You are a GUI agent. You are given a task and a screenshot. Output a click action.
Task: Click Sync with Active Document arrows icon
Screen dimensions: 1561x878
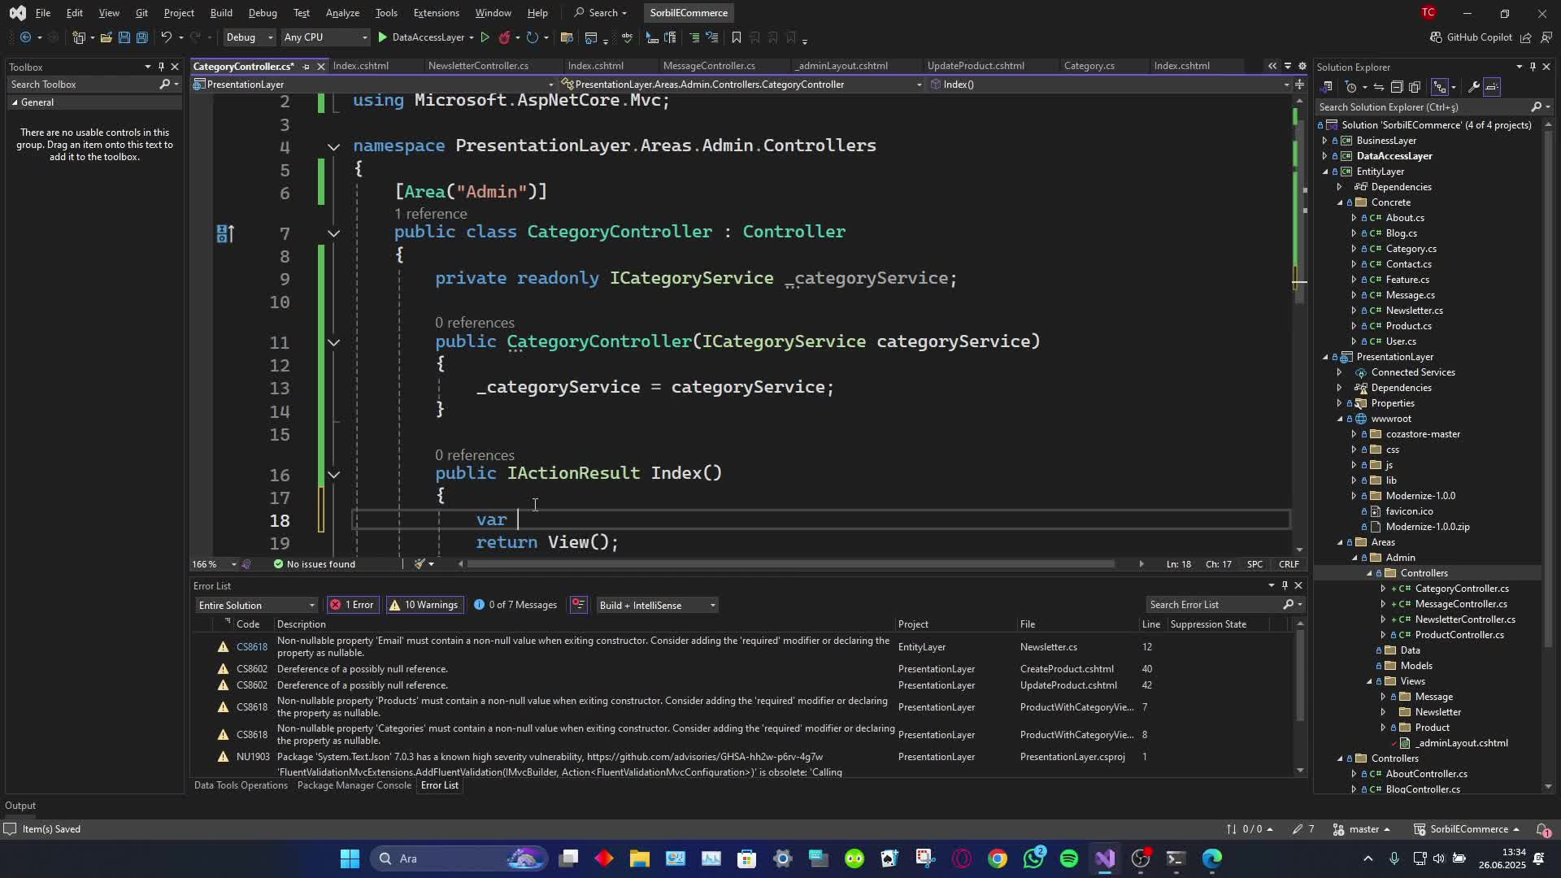pyautogui.click(x=1379, y=87)
